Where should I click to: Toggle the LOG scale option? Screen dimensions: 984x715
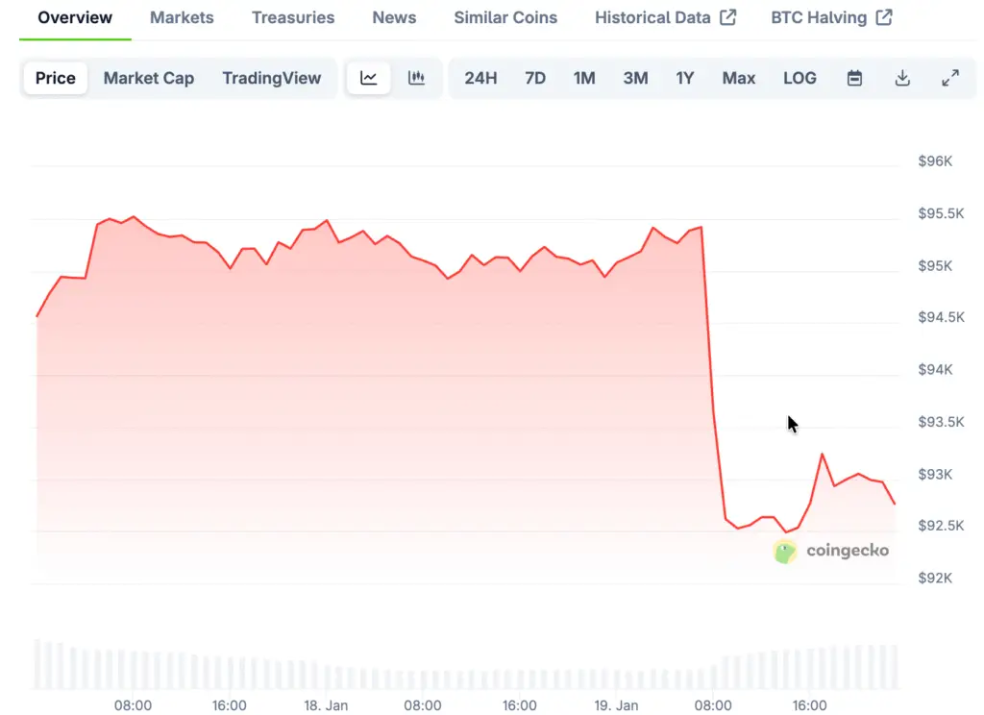[x=799, y=79]
